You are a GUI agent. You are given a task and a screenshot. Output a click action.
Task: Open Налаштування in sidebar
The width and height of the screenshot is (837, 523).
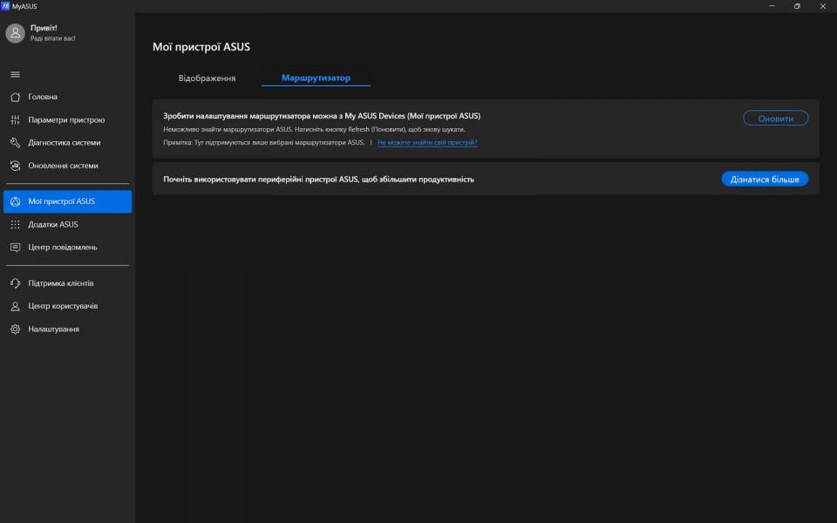tap(67, 329)
